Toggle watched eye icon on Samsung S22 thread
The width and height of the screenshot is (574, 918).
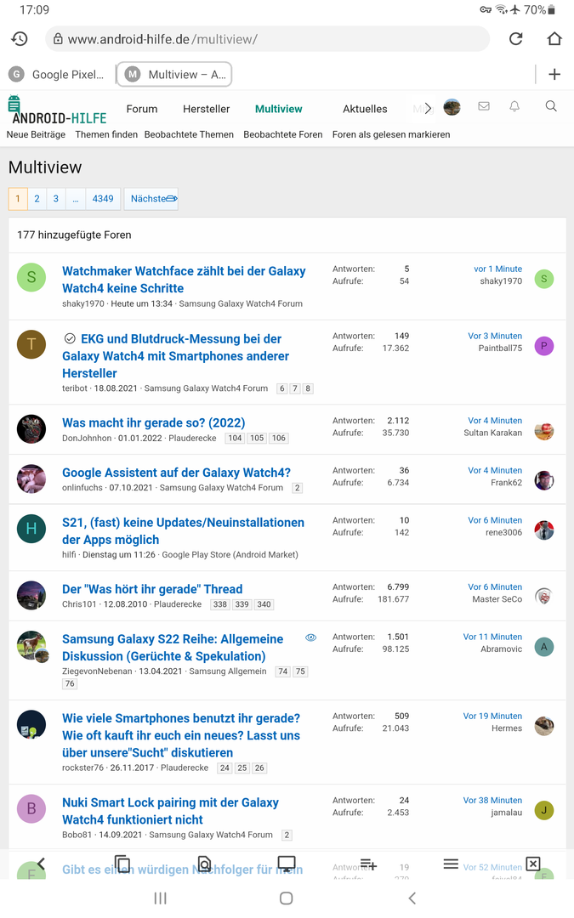[311, 637]
